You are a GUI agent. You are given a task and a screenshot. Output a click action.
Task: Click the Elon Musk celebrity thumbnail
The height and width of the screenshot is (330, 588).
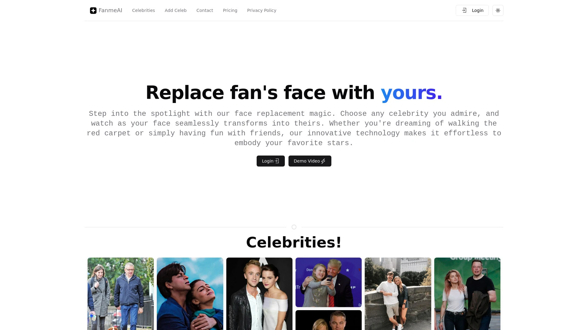[x=467, y=294]
